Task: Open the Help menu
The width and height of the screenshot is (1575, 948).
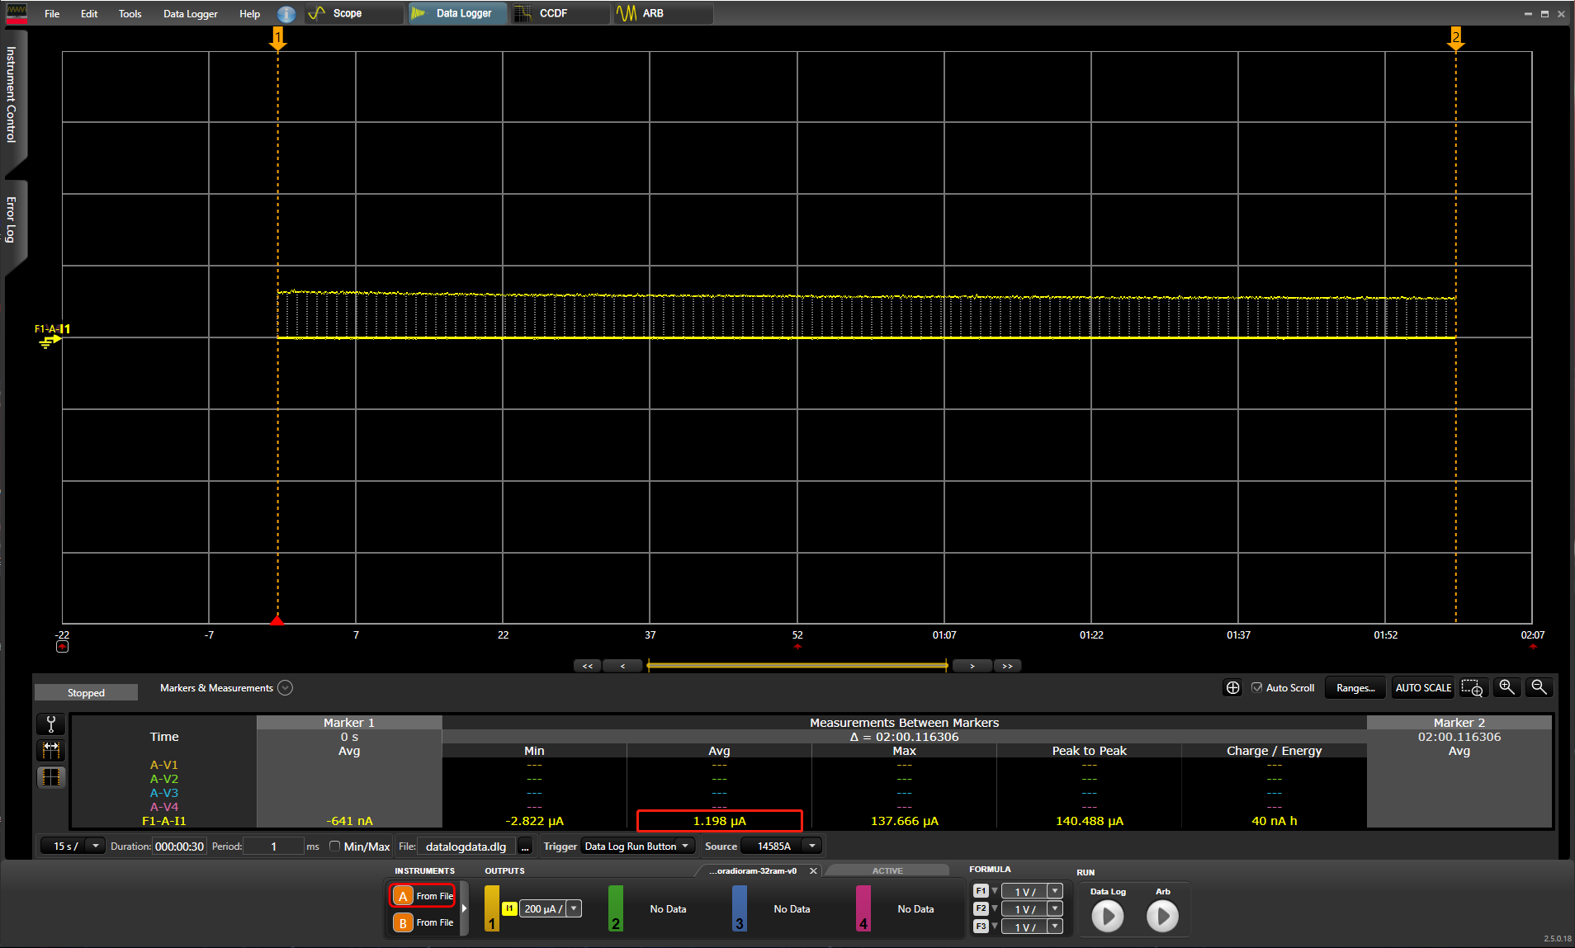Action: pyautogui.click(x=249, y=13)
